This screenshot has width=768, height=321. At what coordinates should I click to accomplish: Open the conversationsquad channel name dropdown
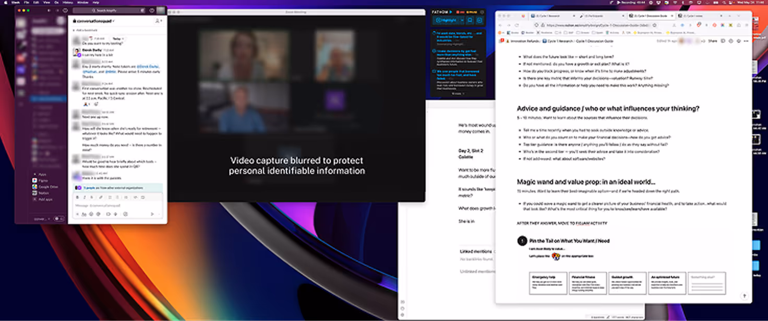[x=94, y=21]
